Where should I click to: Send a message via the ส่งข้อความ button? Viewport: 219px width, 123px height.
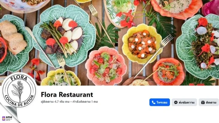(x=184, y=102)
